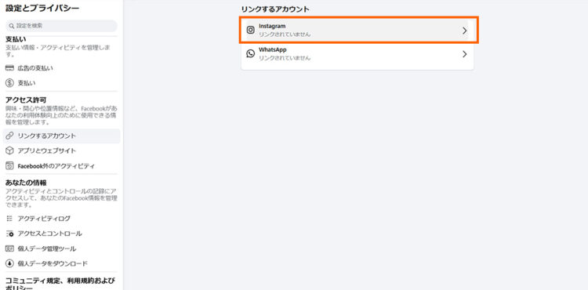Click the Facebook外のアクティビティ icon
588x290 pixels.
[x=9, y=166]
